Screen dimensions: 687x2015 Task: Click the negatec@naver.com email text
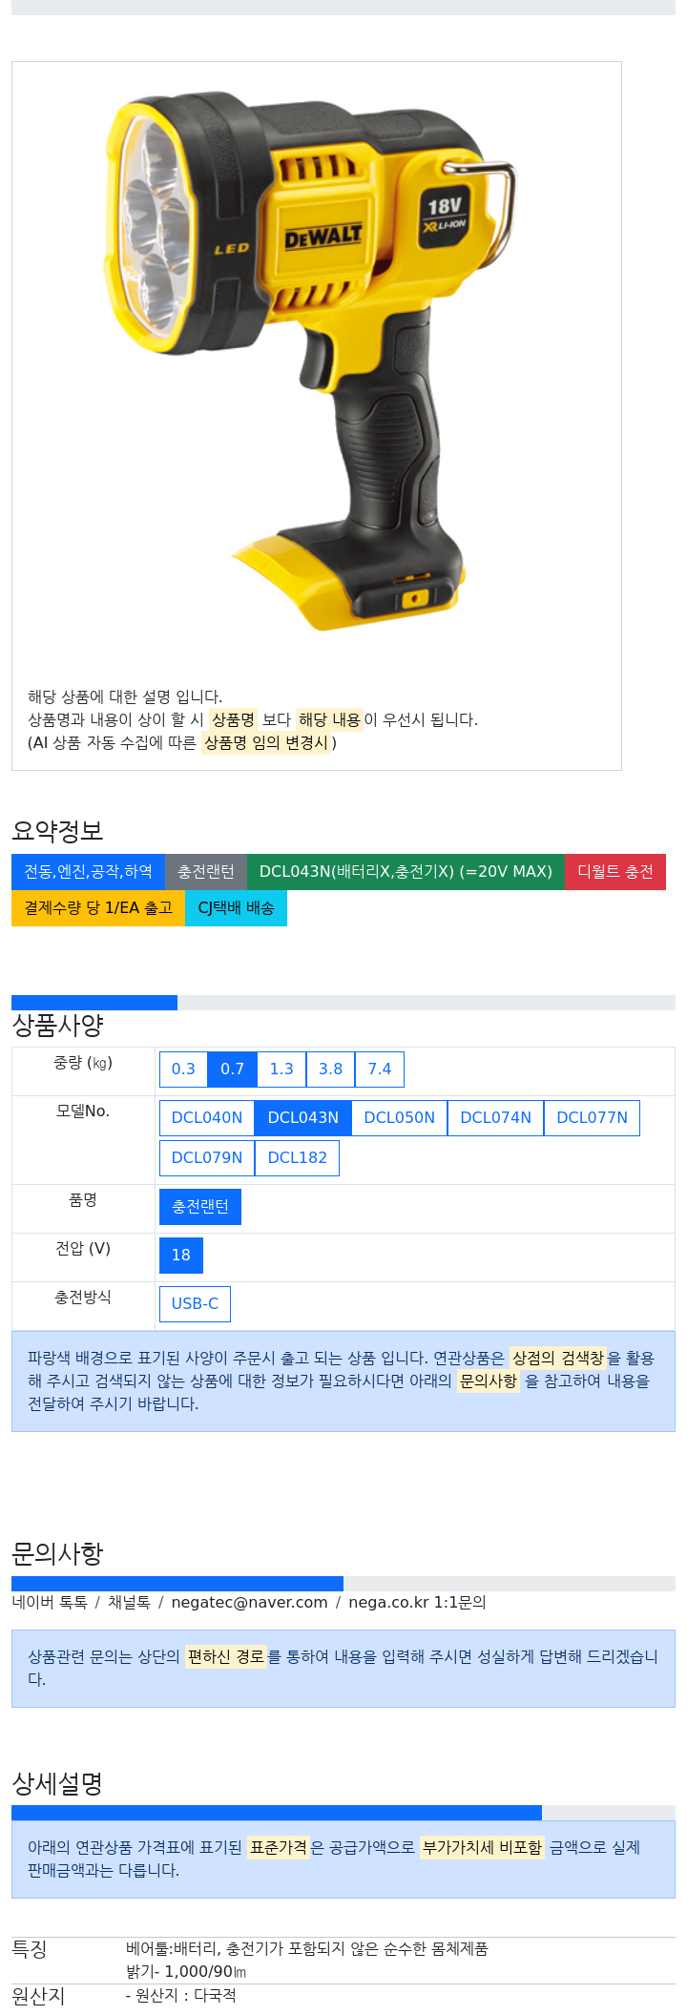[x=249, y=1603]
